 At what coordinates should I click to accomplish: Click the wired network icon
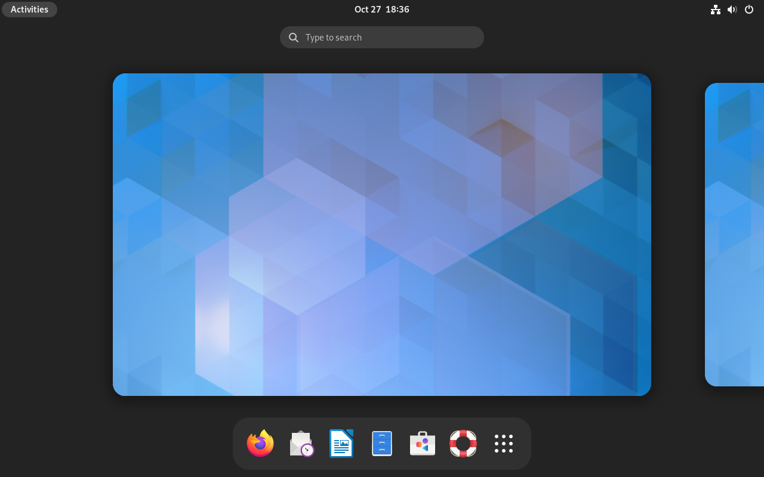click(715, 9)
